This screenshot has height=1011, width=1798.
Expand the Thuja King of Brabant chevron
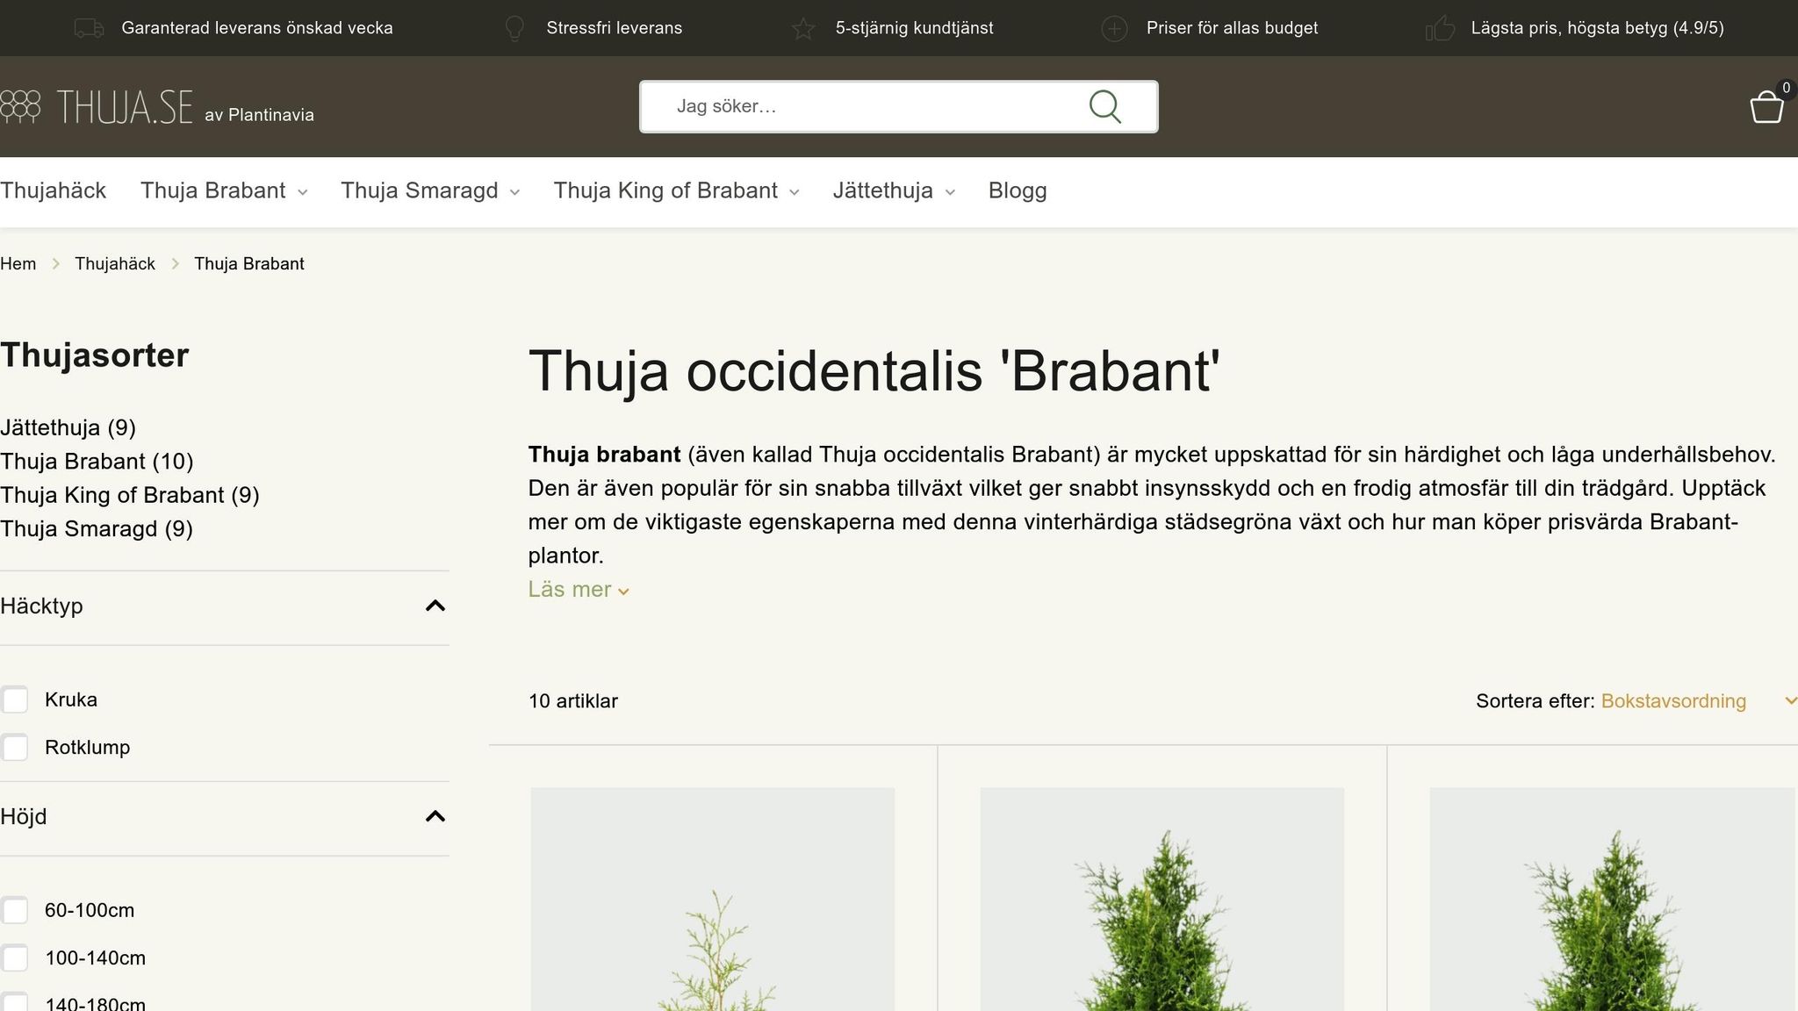tap(795, 192)
